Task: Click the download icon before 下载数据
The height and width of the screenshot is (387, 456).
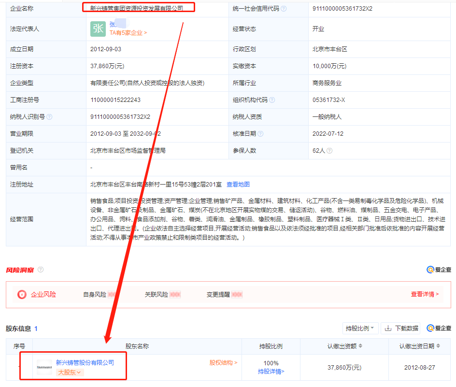Action: pyautogui.click(x=388, y=329)
